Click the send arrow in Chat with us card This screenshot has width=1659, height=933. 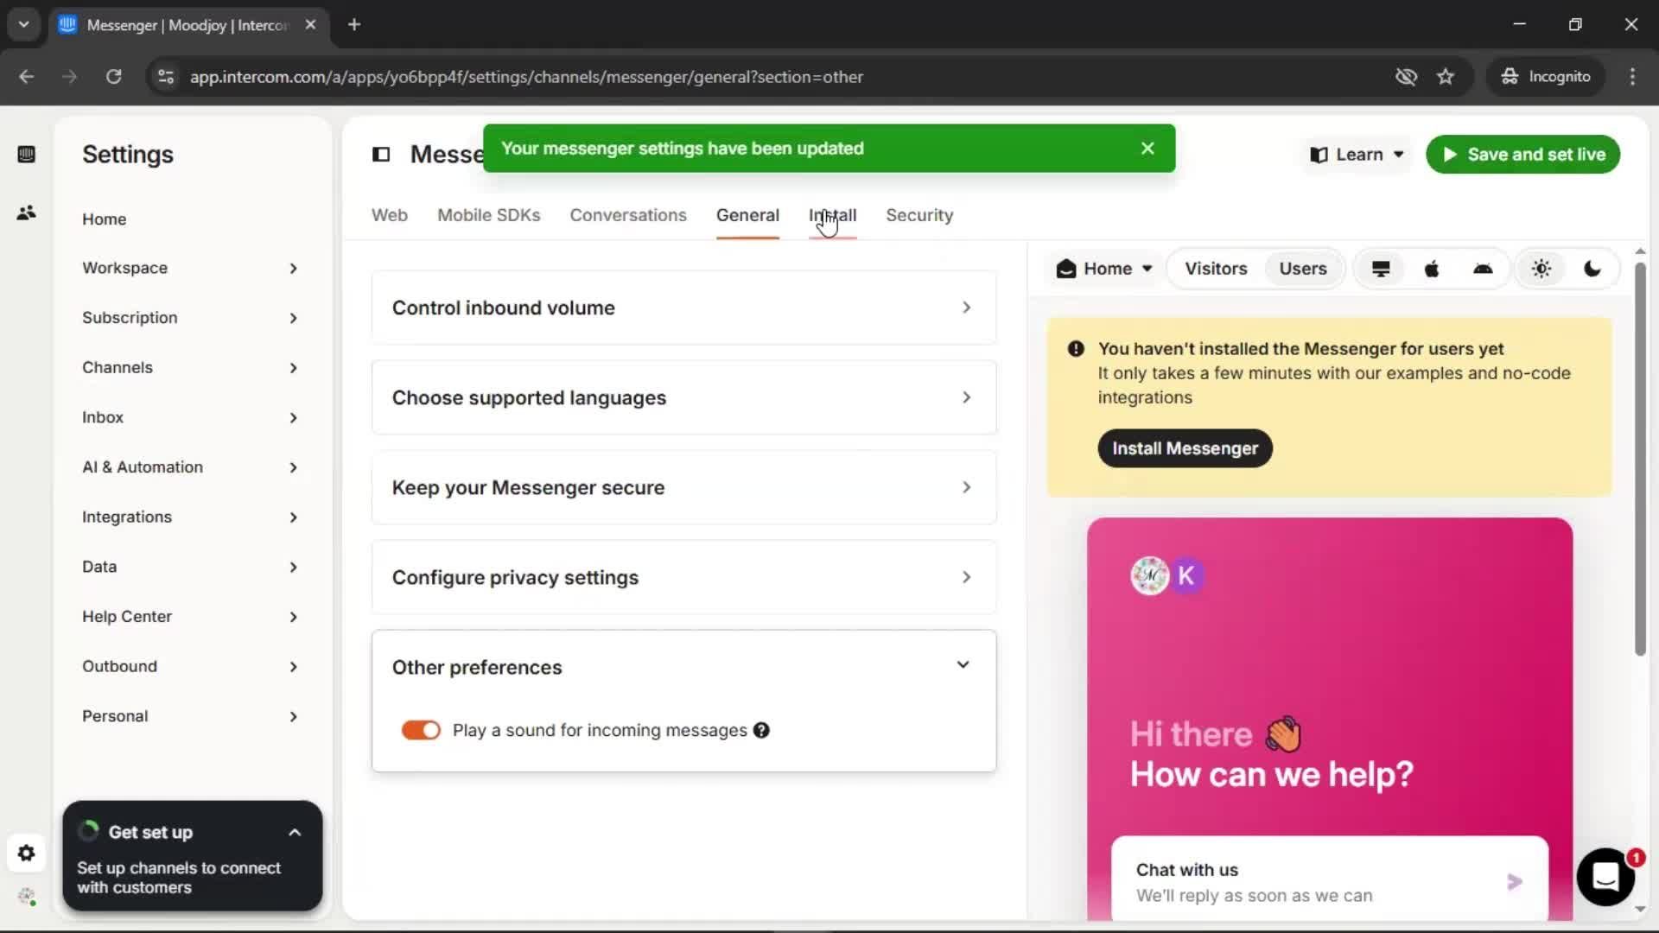tap(1515, 882)
